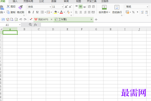Click the Copy icon
Screen dimensions: 151x101
click(8, 12)
